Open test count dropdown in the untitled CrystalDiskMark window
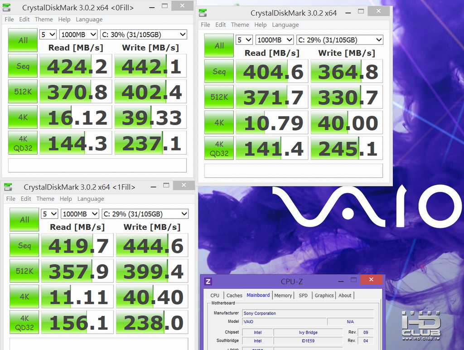 click(x=244, y=40)
